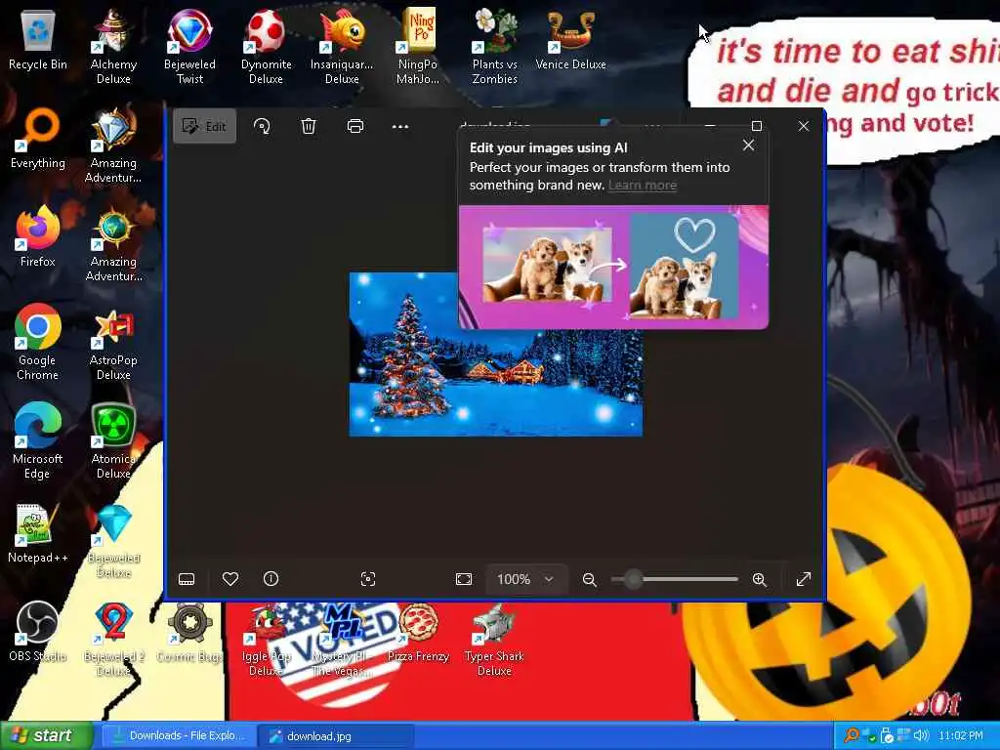Screen dimensions: 1000x750
Task: Click the Everything search tray icon
Action: point(851,736)
